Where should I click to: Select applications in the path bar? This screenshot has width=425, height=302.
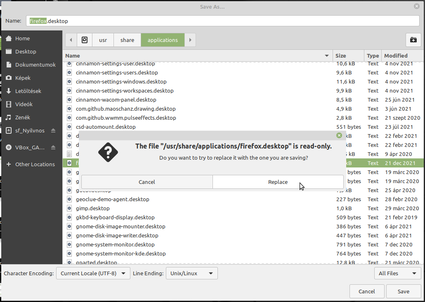[163, 40]
